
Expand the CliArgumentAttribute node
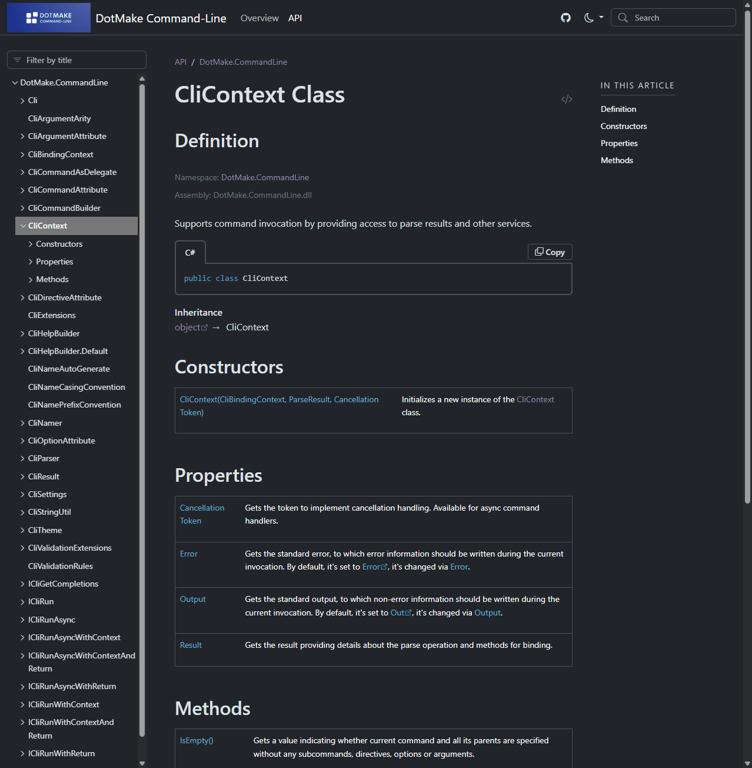tap(22, 136)
